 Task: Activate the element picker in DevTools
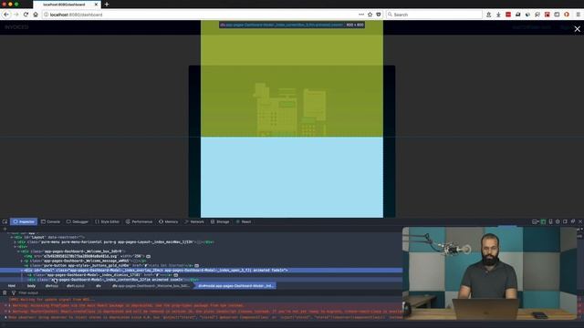pyautogui.click(x=5, y=221)
